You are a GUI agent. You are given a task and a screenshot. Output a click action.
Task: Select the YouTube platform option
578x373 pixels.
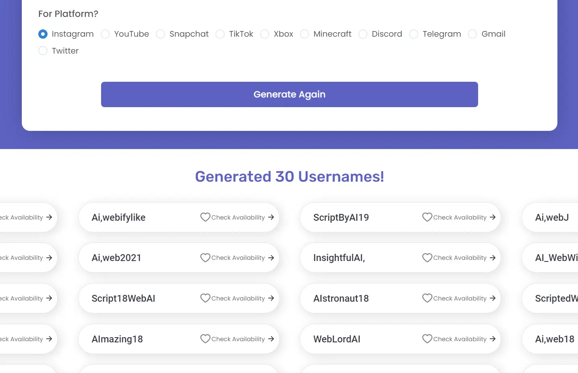pos(105,34)
